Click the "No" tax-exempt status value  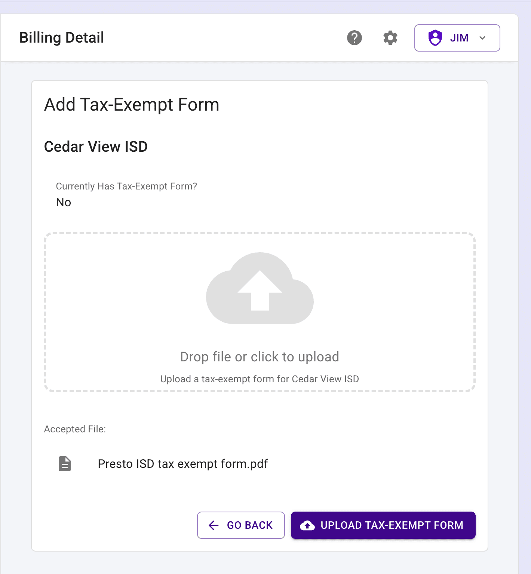pos(64,202)
